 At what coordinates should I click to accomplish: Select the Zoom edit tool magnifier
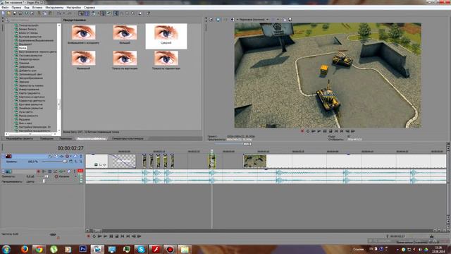132,13
